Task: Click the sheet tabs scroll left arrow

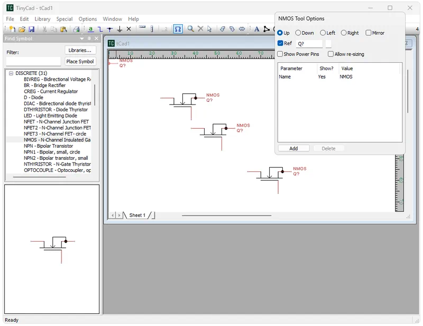Action: [113, 215]
